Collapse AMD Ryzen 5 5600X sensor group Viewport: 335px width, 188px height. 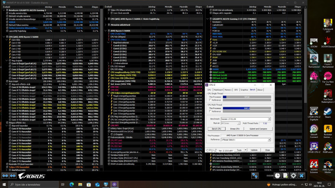[106, 30]
